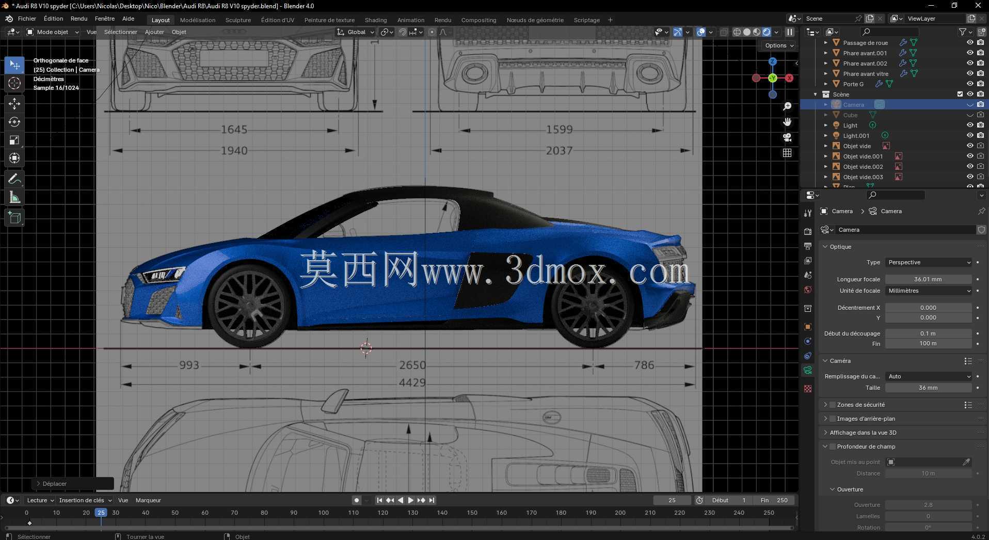The width and height of the screenshot is (989, 540).
Task: Switch to Compositing workspace tab
Action: 478,20
